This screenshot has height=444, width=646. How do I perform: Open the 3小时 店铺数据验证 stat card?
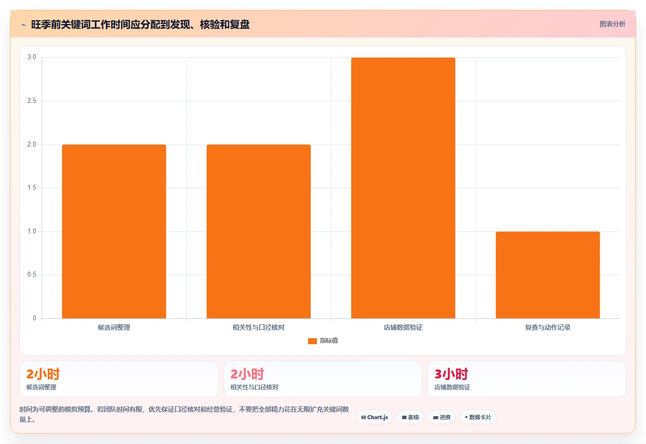527,379
